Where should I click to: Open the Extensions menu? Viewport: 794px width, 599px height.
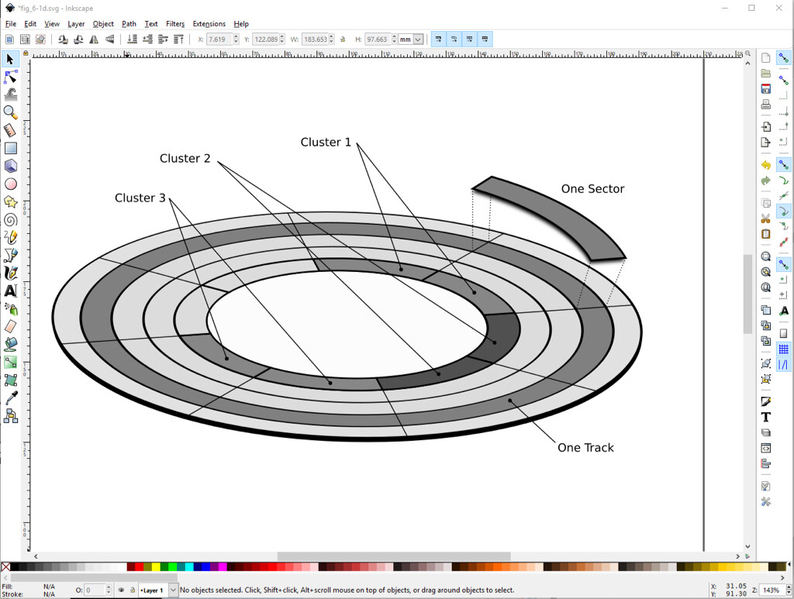209,24
